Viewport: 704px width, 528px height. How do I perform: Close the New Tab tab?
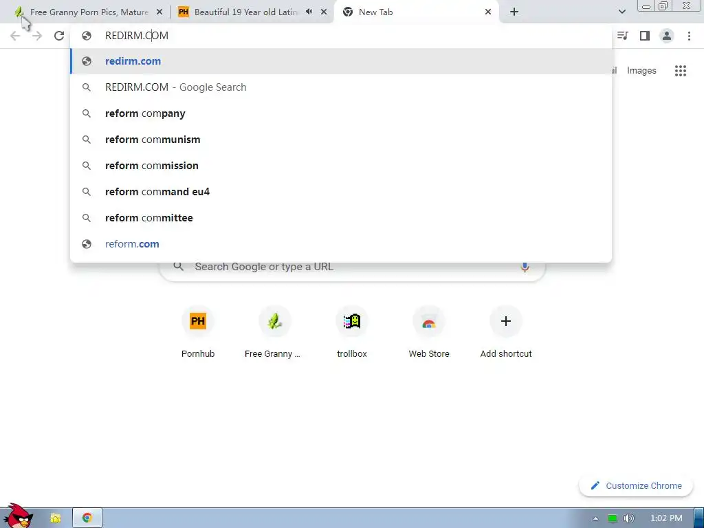pos(488,12)
